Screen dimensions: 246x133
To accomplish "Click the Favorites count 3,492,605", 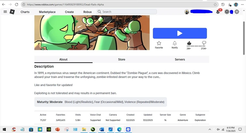I will (x=61, y=120).
